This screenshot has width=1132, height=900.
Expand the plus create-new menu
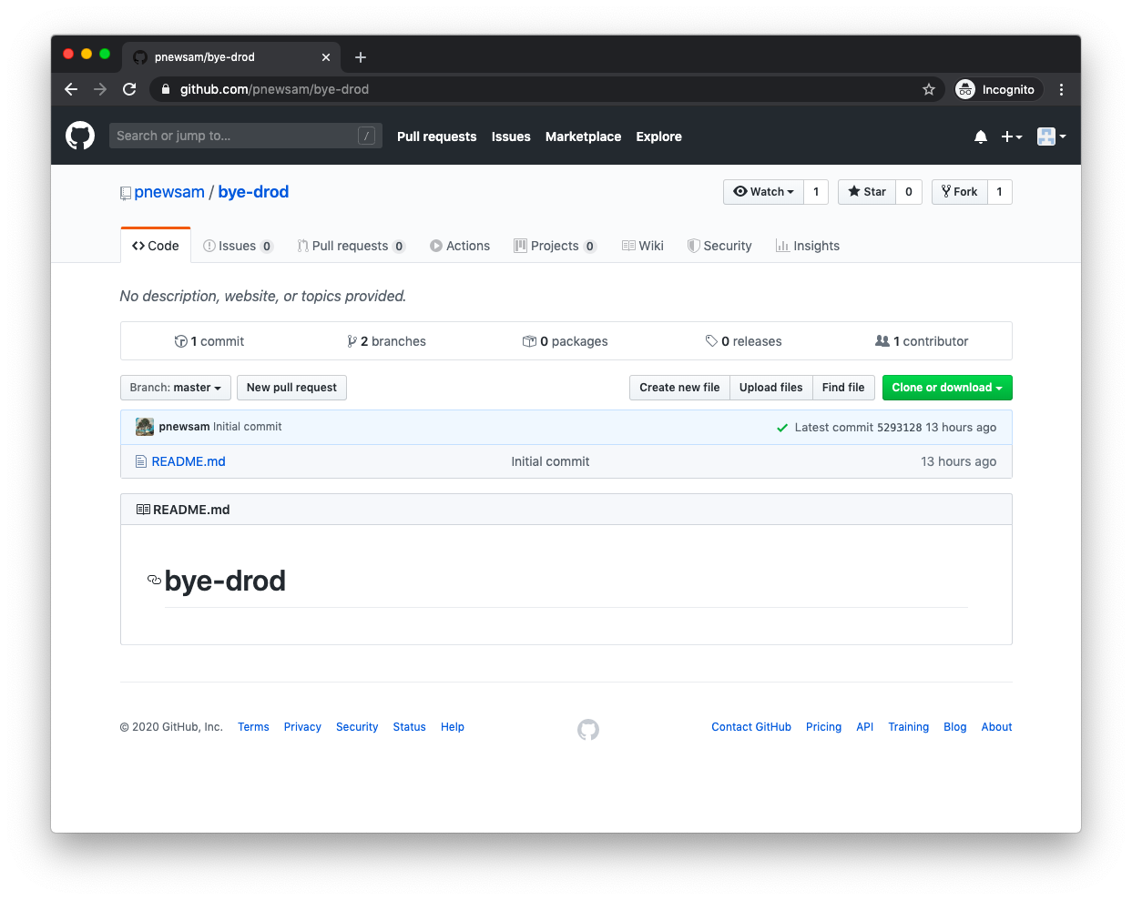pyautogui.click(x=1012, y=137)
